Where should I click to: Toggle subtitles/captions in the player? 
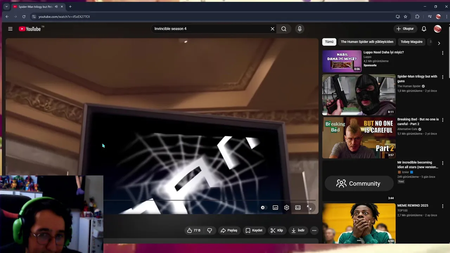tap(275, 208)
